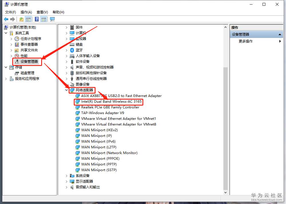
Task: Expand the 显示适配器 category arrow
Action: point(66,181)
